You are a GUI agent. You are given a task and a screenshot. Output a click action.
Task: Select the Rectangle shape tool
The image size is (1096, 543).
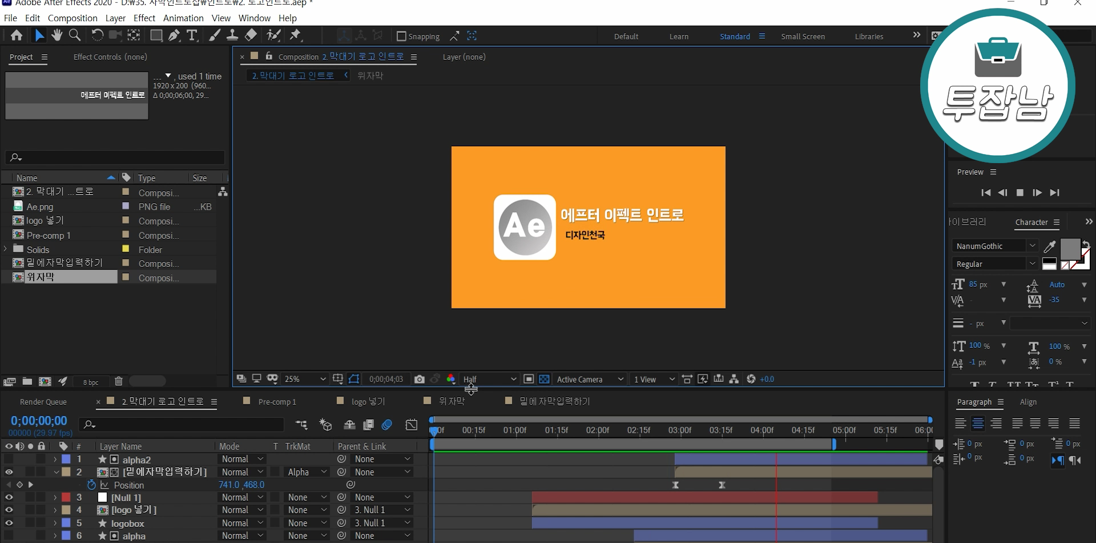point(156,35)
